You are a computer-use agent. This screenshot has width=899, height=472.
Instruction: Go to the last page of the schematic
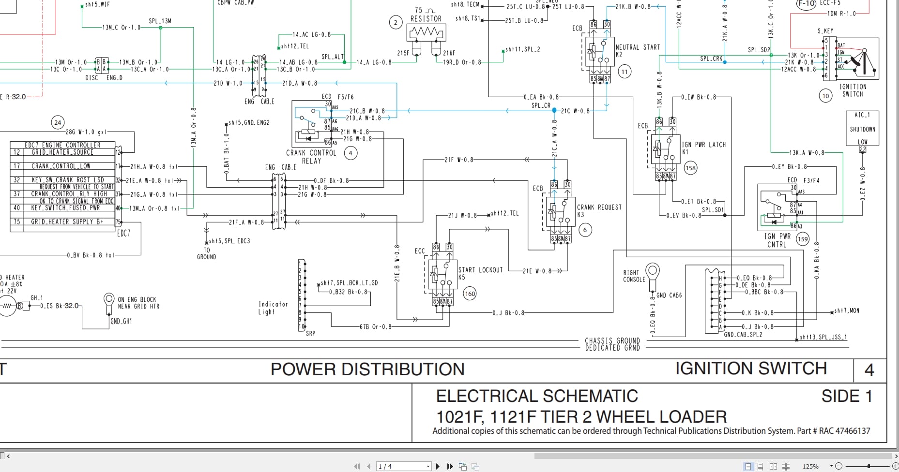coord(450,466)
